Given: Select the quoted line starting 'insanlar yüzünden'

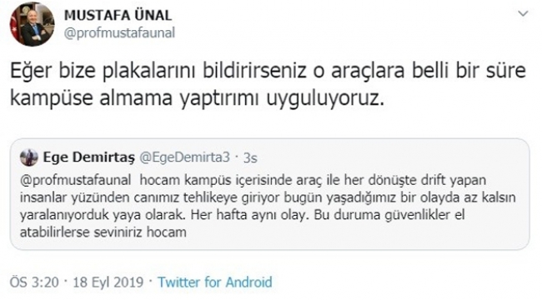Looking at the screenshot, I should point(268,197).
